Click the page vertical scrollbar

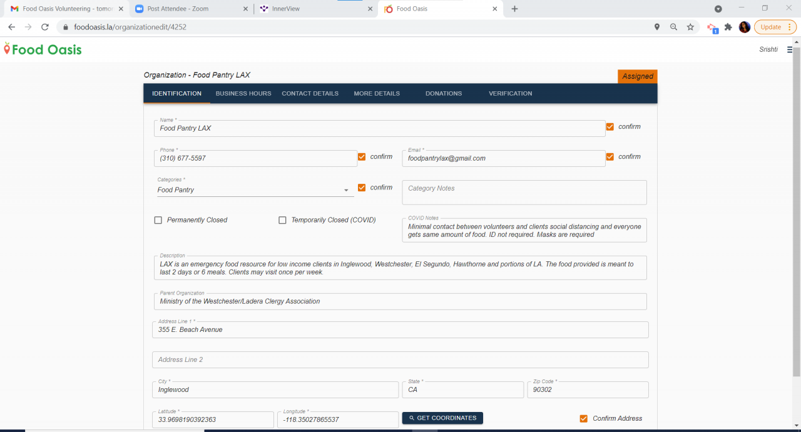797,213
